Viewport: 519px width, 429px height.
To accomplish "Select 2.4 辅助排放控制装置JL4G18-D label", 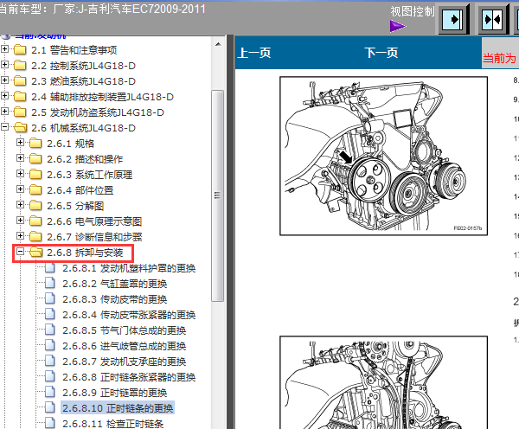I will point(102,97).
